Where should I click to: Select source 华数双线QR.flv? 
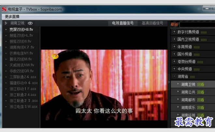click(x=21, y=71)
